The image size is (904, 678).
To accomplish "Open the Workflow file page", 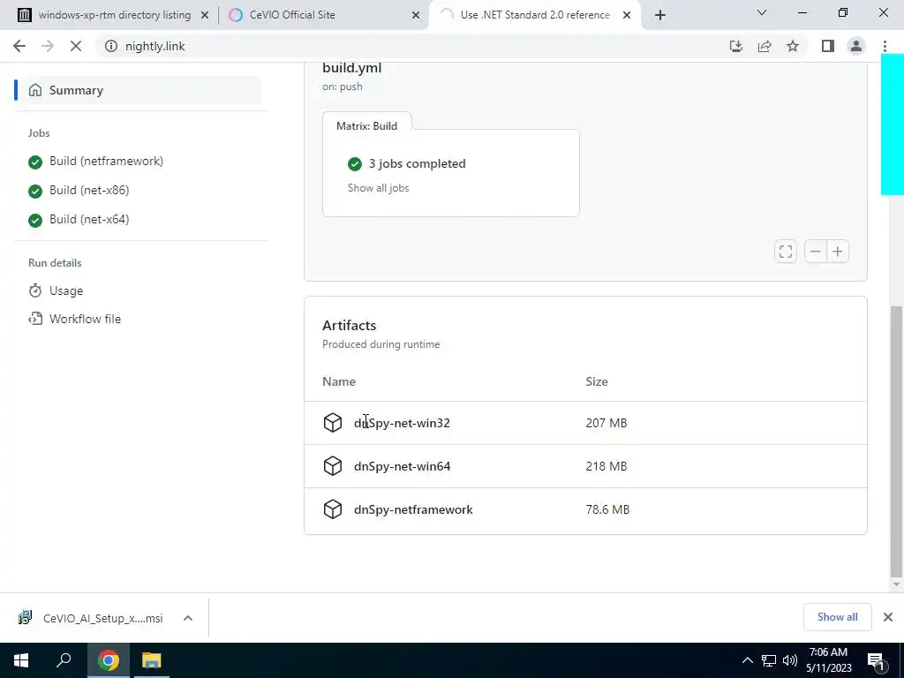I will pos(85,319).
